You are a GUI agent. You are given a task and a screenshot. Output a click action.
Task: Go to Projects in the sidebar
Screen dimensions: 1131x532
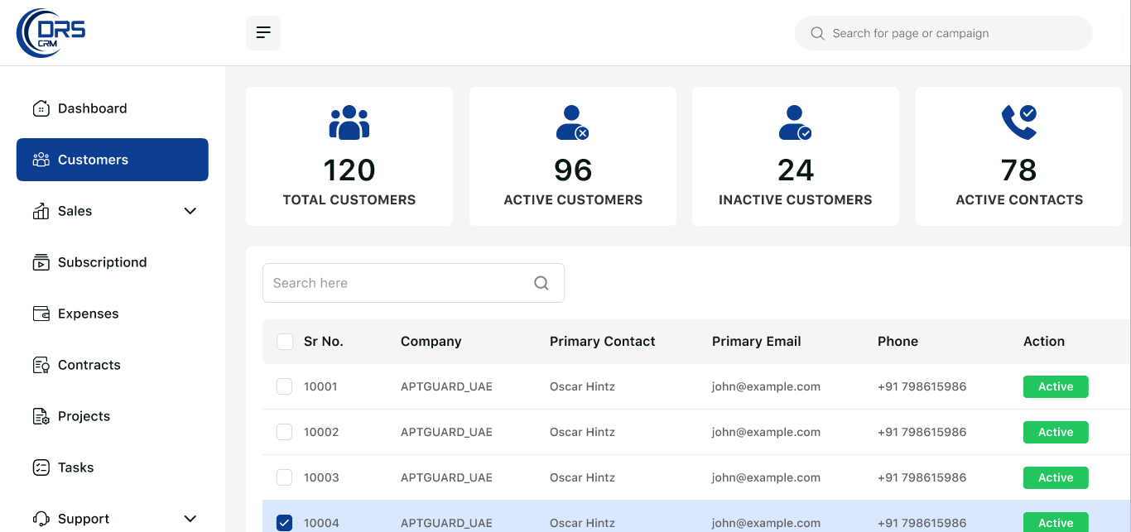(84, 416)
